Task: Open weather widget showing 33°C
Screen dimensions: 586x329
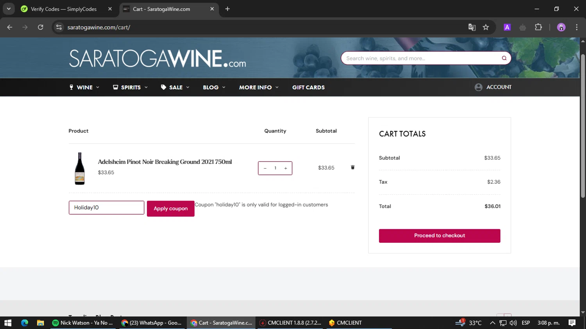Action: (x=468, y=323)
